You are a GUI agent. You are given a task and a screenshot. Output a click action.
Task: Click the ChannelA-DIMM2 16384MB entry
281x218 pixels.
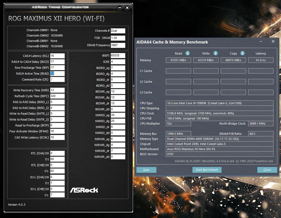[45, 35]
